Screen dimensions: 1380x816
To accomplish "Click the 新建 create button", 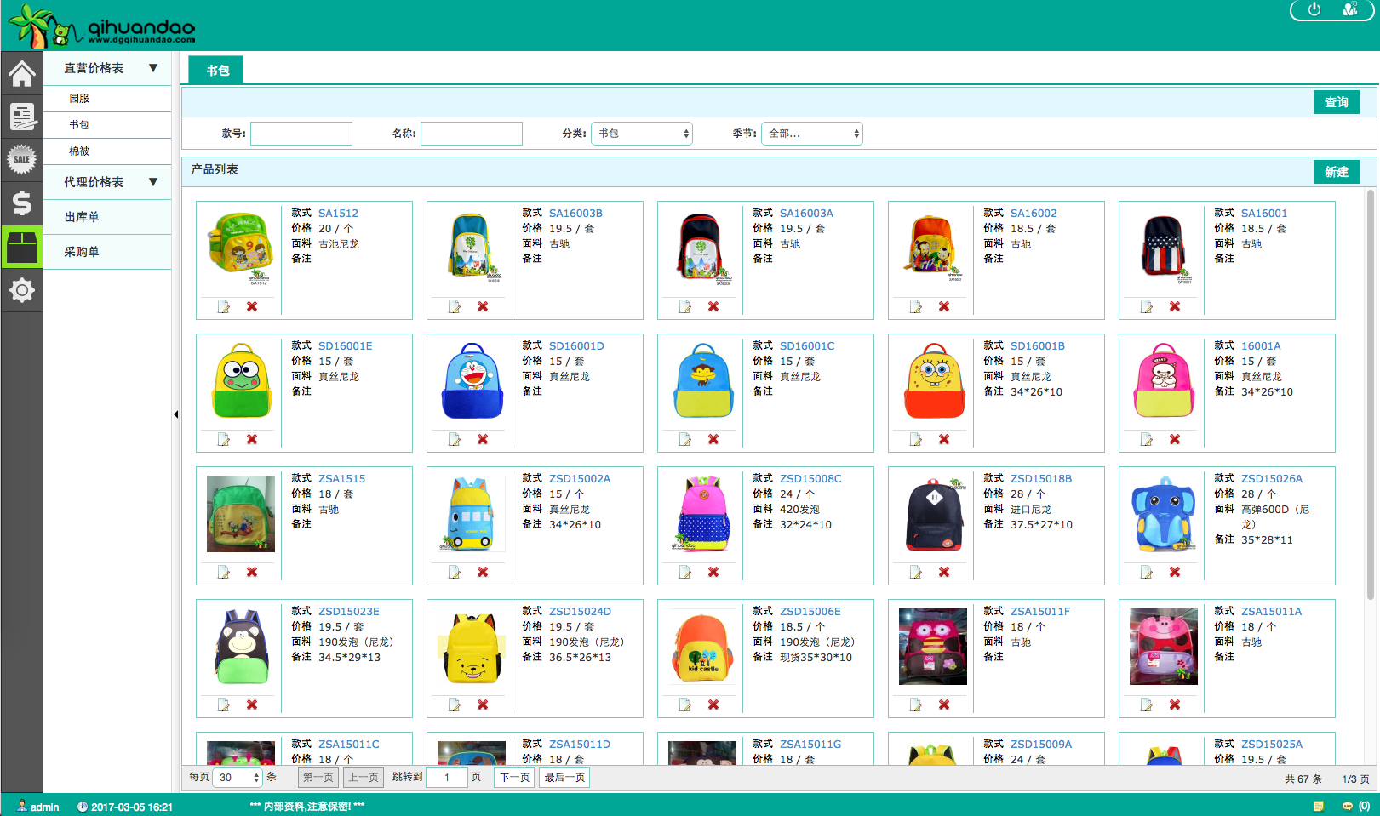I will 1336,172.
